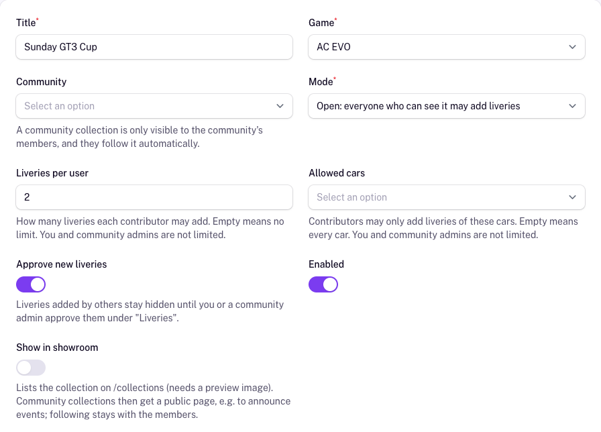Click the 'Enabled' label text
Screen dimensions: 601x432
click(326, 264)
